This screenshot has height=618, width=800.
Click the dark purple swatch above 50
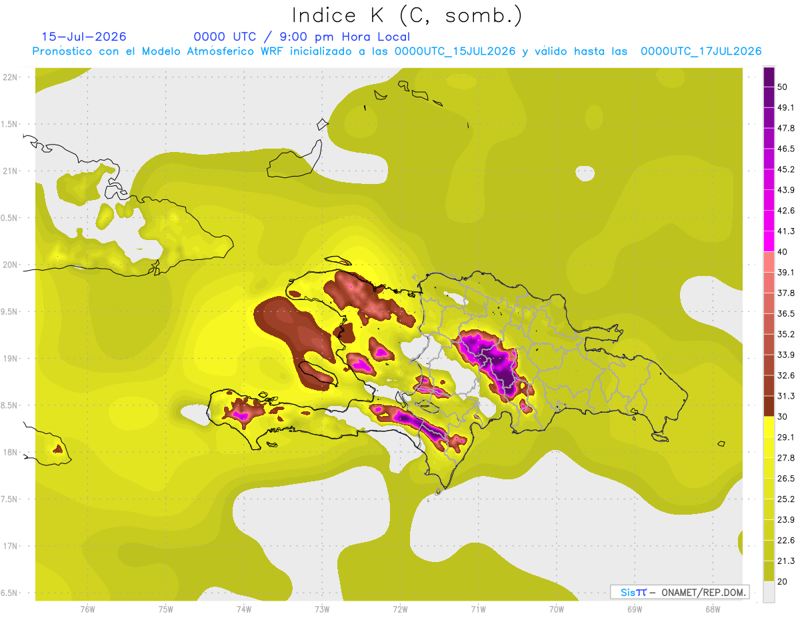(x=769, y=77)
